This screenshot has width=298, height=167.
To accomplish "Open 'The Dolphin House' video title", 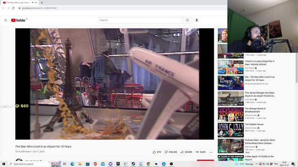I will tap(254, 124).
